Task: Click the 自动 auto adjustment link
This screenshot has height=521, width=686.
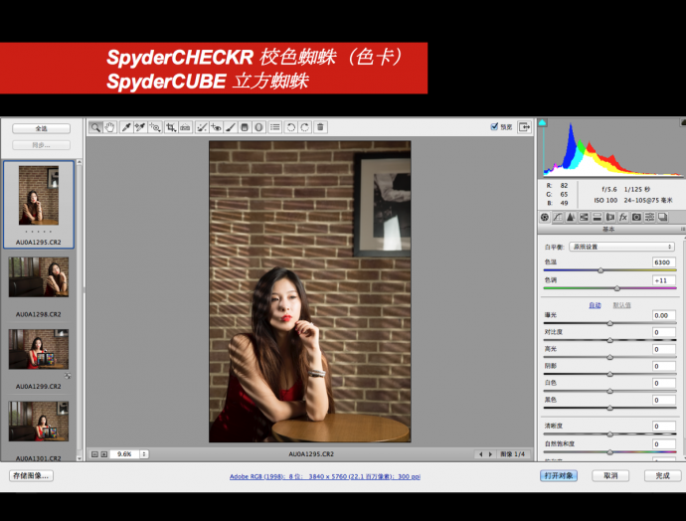Action: coord(595,305)
